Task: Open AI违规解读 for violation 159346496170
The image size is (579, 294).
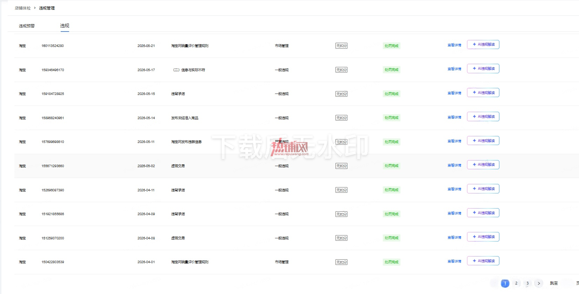Action: [483, 69]
